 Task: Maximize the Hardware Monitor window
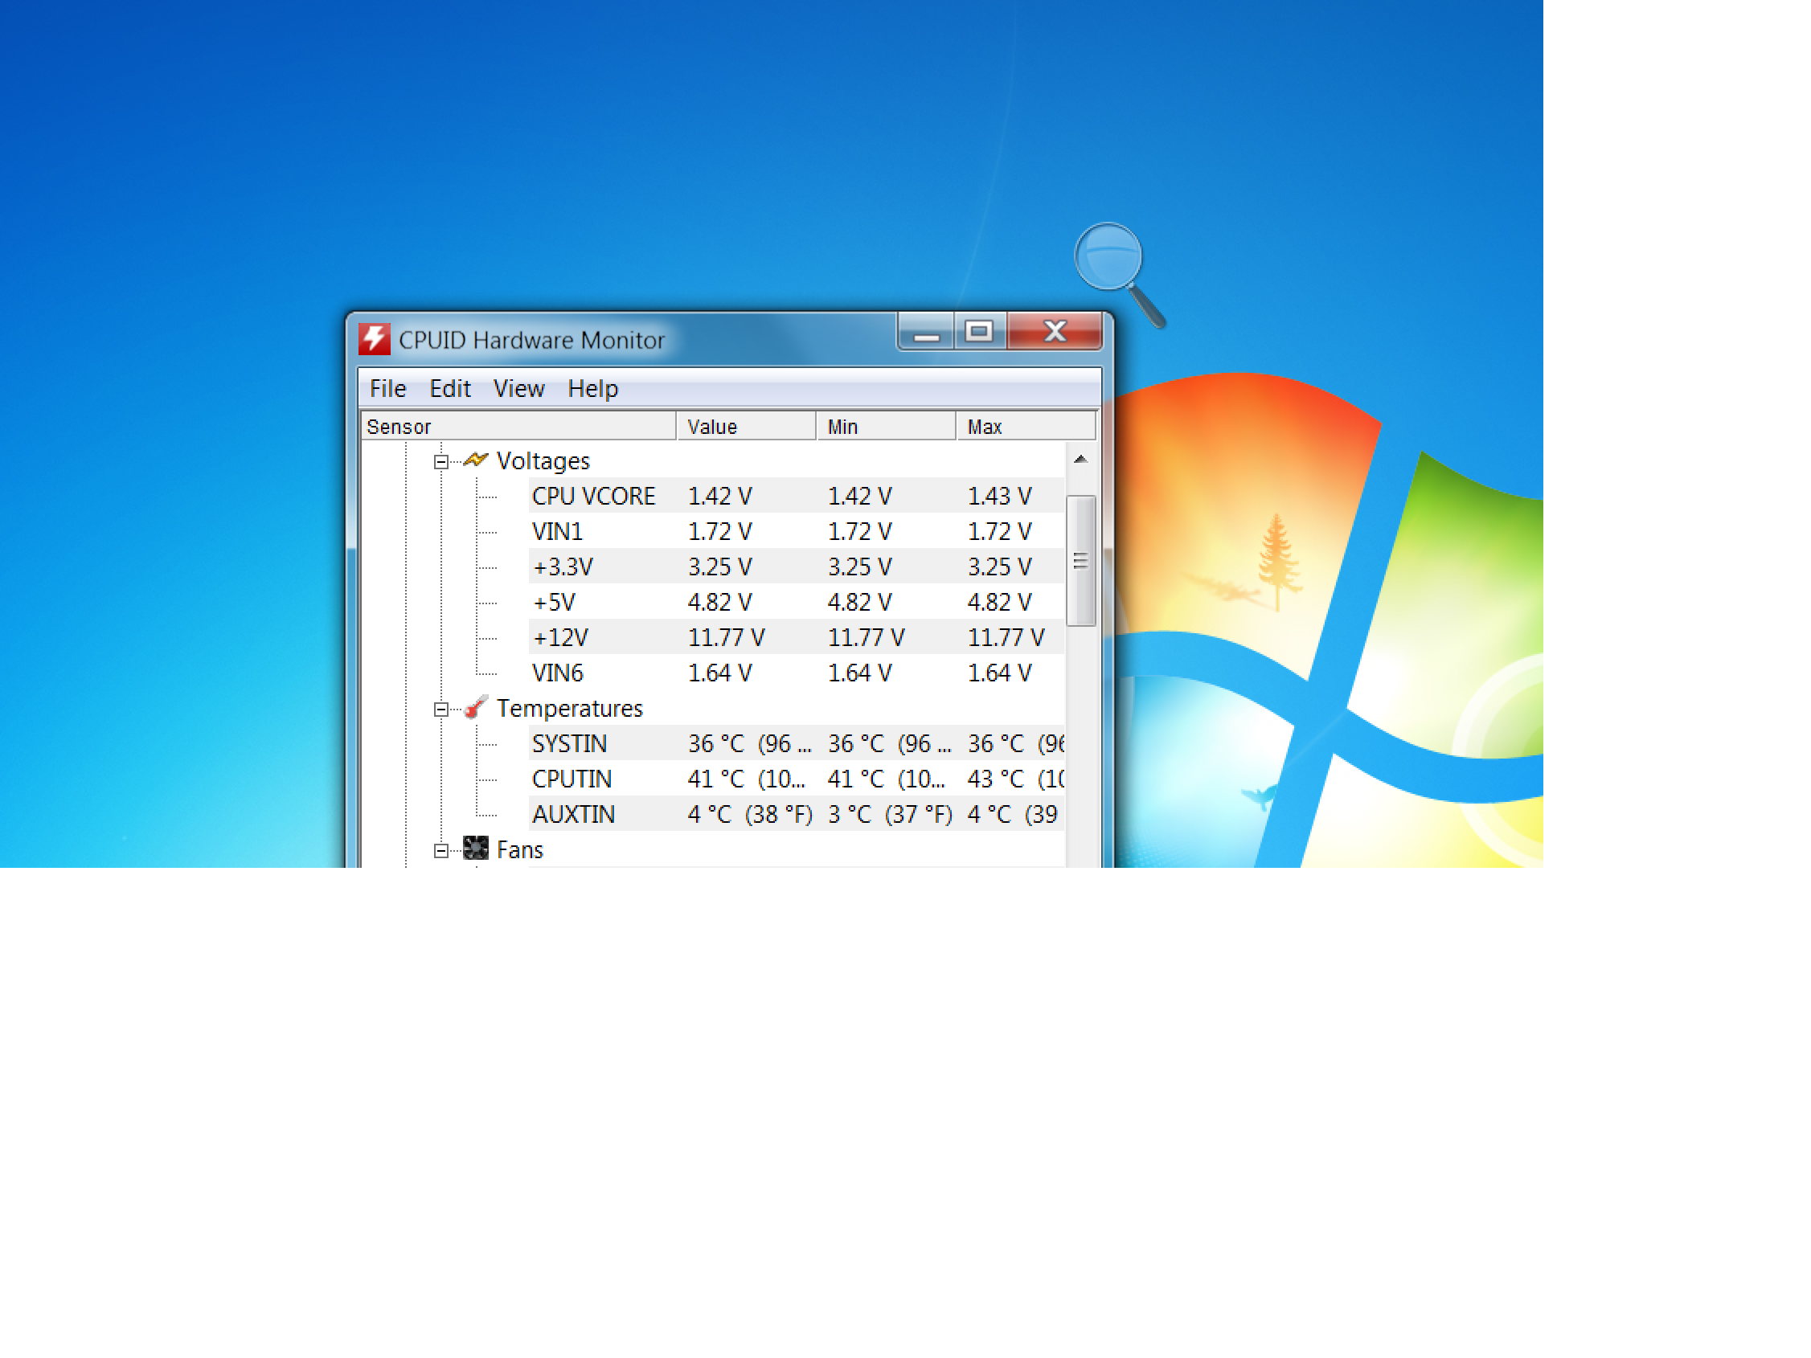coord(979,332)
